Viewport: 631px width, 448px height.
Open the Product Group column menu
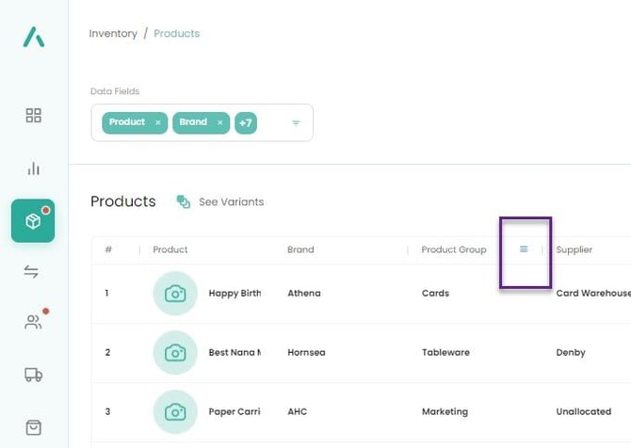pos(524,249)
